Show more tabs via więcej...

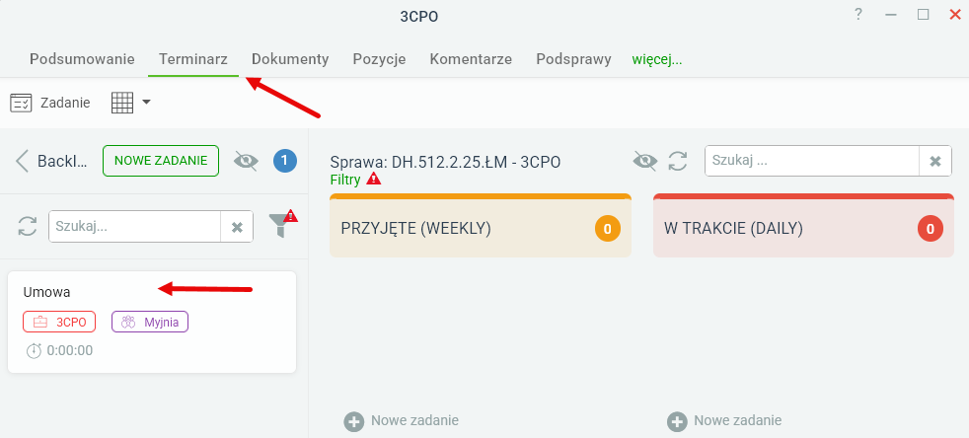[x=657, y=59]
